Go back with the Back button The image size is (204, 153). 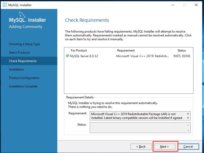tap(141, 147)
